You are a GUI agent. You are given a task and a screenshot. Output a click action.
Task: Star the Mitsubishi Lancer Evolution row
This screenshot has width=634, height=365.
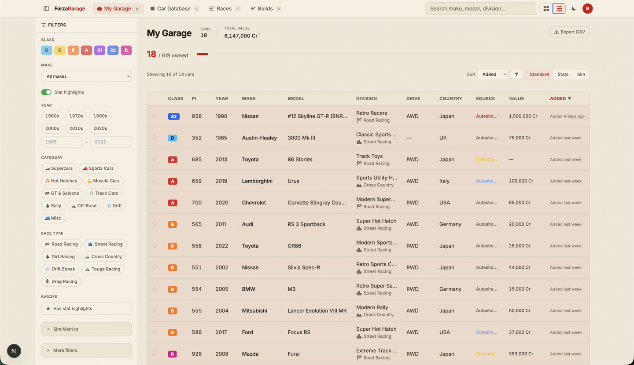coord(155,310)
